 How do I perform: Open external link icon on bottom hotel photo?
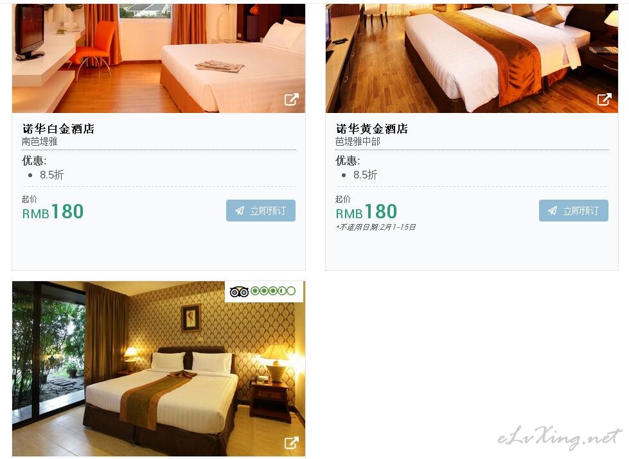pyautogui.click(x=292, y=442)
